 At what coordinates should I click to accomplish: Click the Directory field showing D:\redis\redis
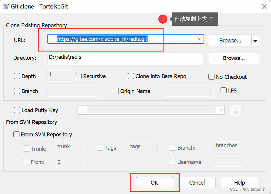pos(125,58)
